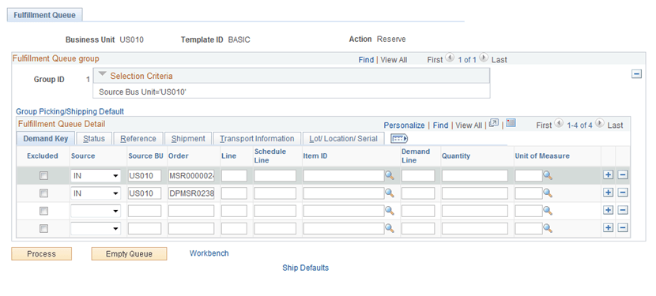Open Item ID lookup in third detail row
The height and width of the screenshot is (296, 656).
click(390, 211)
